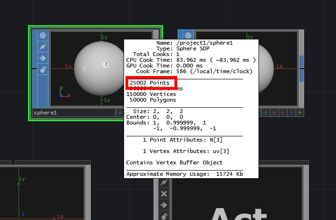Click the Bounds 1, 0.999999, 1 line
336x220 pixels.
pos(166,123)
